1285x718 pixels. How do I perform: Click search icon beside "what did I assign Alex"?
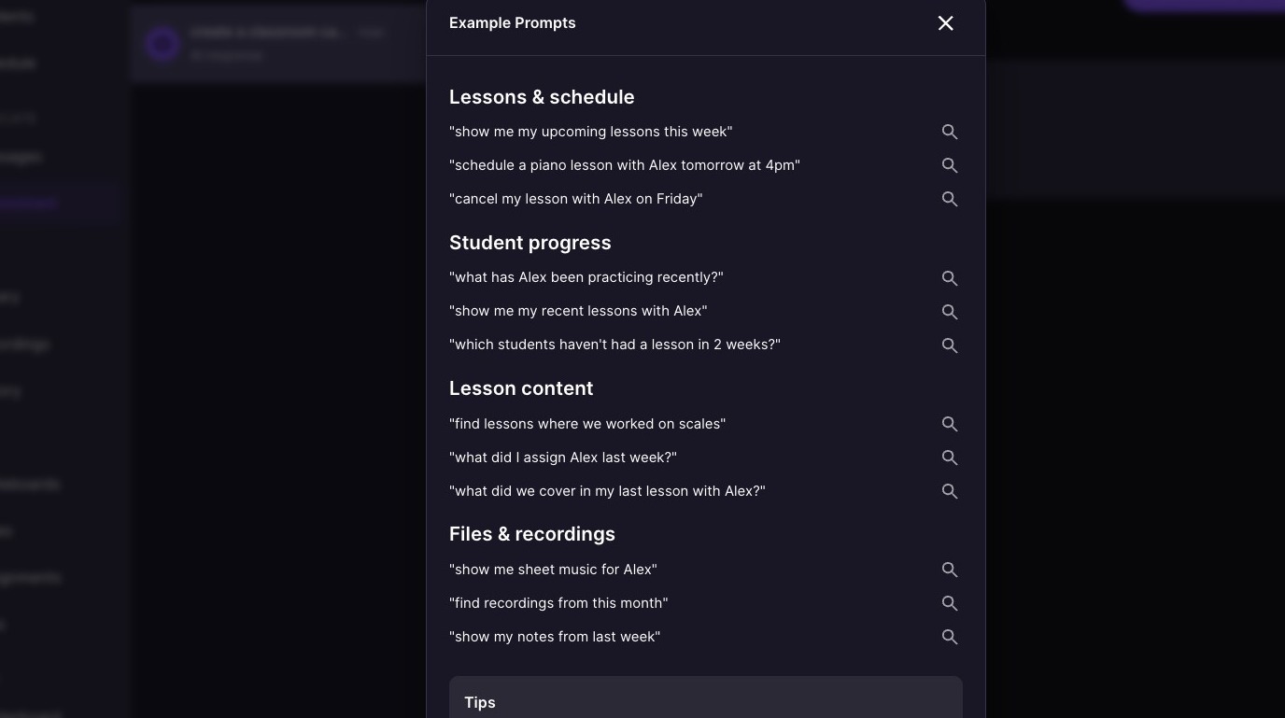click(x=950, y=458)
